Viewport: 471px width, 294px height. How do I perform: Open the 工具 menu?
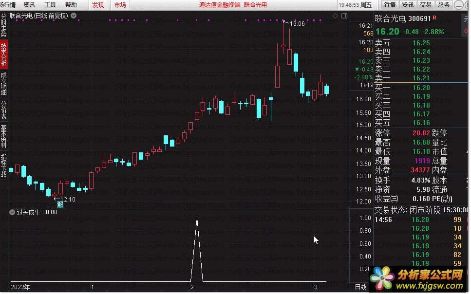click(x=50, y=5)
